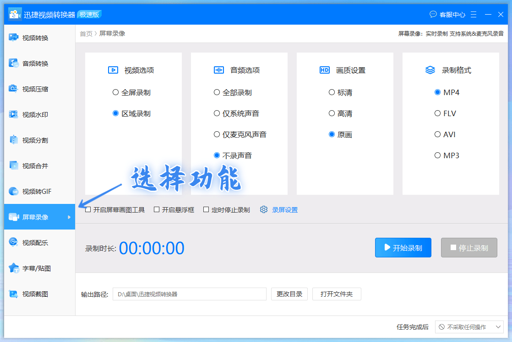Image resolution: width=512 pixels, height=342 pixels.
Task: Open 视频分割 in sidebar
Action: click(x=39, y=140)
